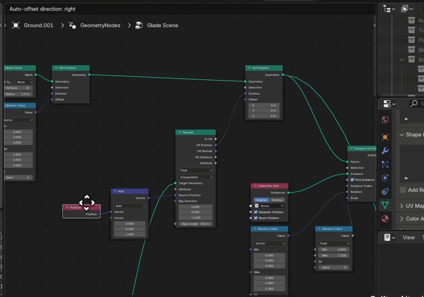
Task: Toggle the Pick Instance checkbox
Action: pos(352,180)
